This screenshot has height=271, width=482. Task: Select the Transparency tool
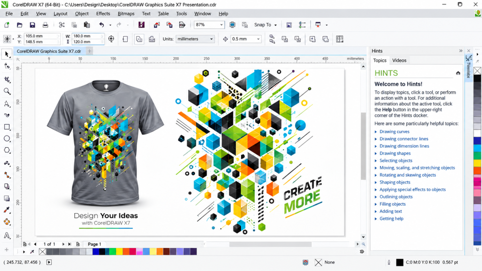tap(7, 199)
